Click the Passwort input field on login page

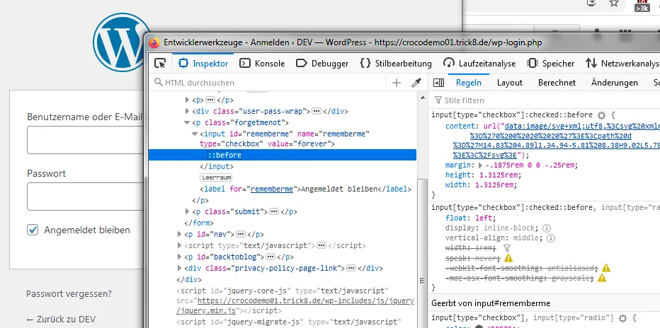(x=86, y=196)
